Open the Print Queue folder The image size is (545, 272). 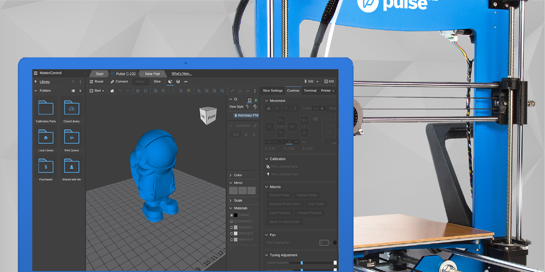point(72,139)
